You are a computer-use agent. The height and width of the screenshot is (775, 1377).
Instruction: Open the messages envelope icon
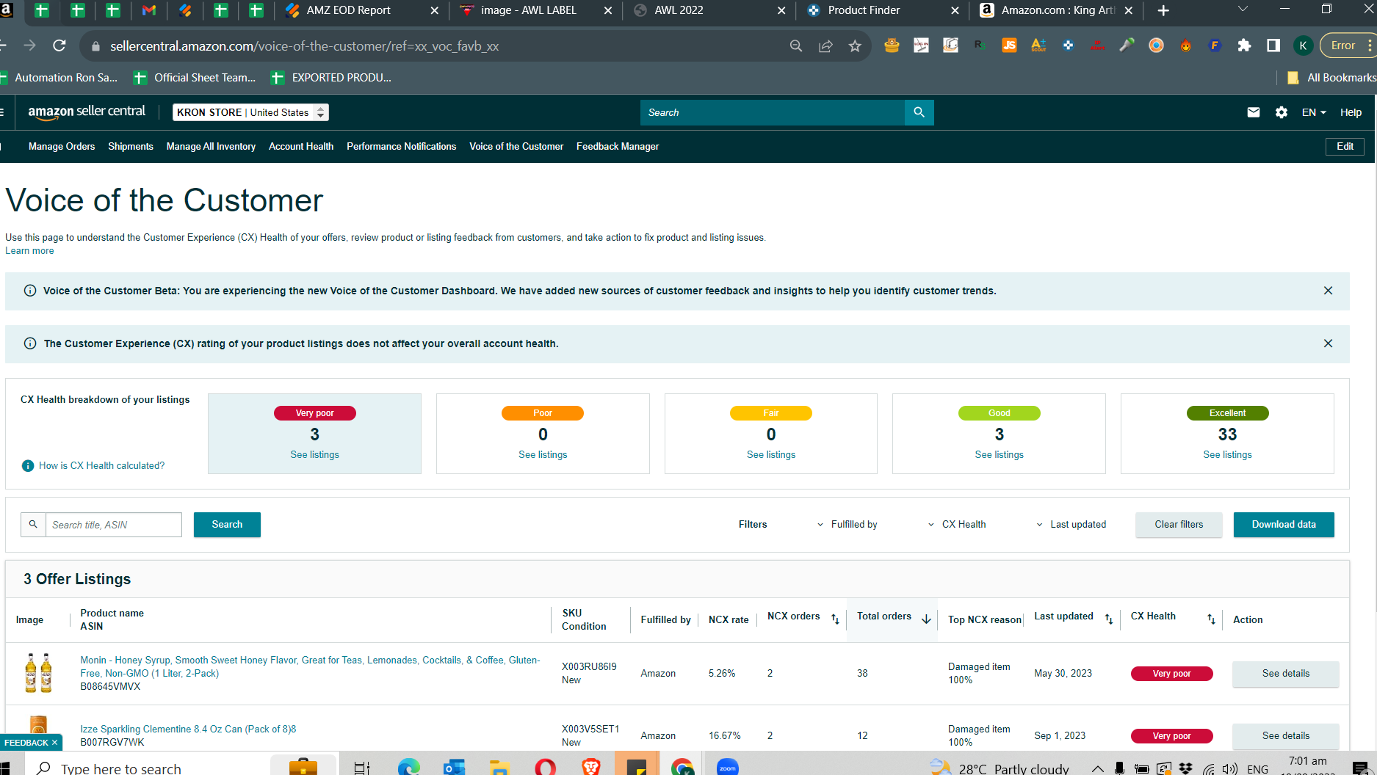point(1254,112)
